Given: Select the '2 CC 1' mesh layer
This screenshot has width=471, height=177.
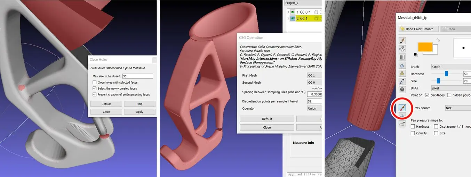Looking at the screenshot, I should click(x=302, y=18).
